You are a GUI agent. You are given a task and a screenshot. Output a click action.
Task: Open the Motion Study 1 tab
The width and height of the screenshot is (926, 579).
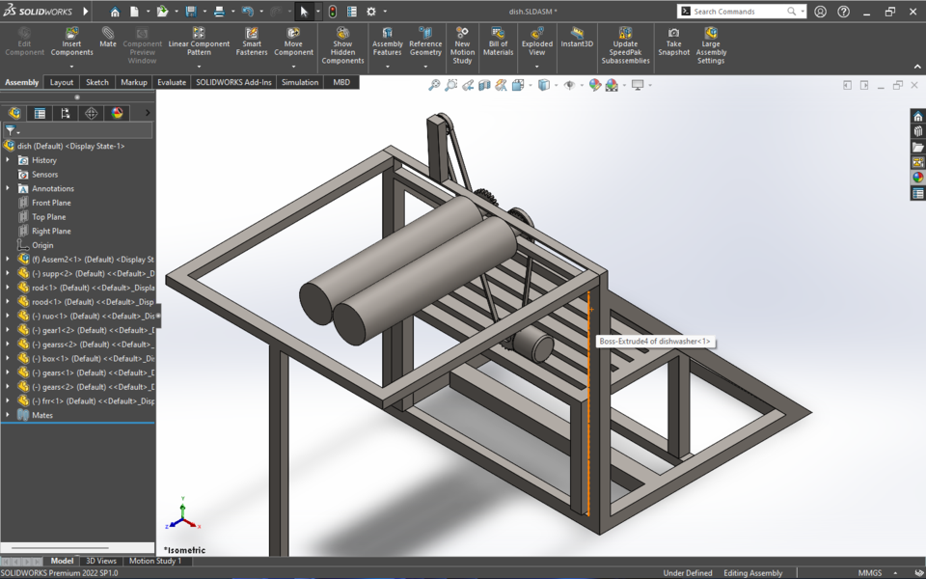(156, 560)
